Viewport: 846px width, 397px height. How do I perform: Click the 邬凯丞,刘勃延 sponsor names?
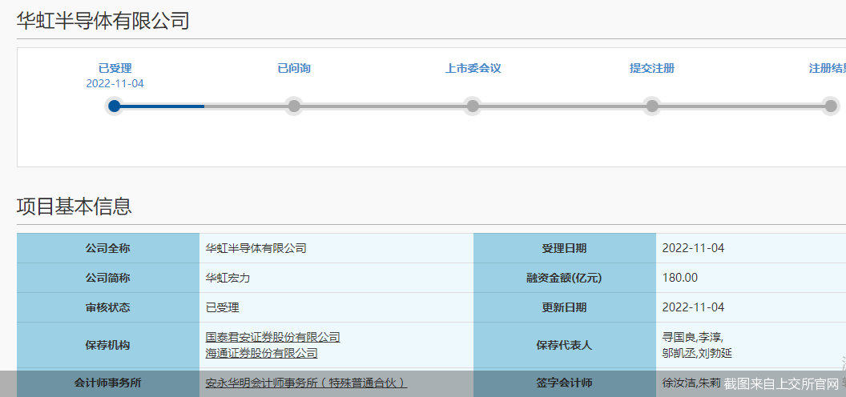point(697,353)
